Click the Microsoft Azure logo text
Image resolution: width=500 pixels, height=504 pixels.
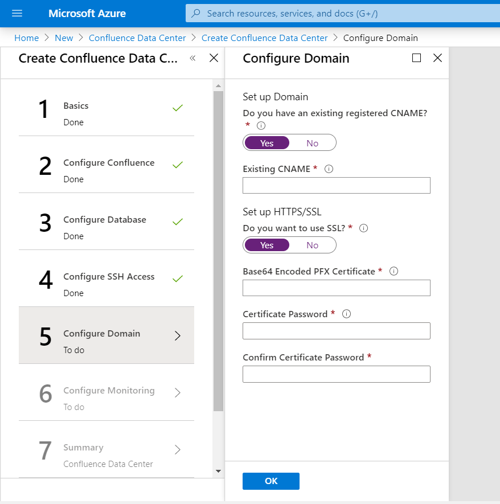click(87, 13)
